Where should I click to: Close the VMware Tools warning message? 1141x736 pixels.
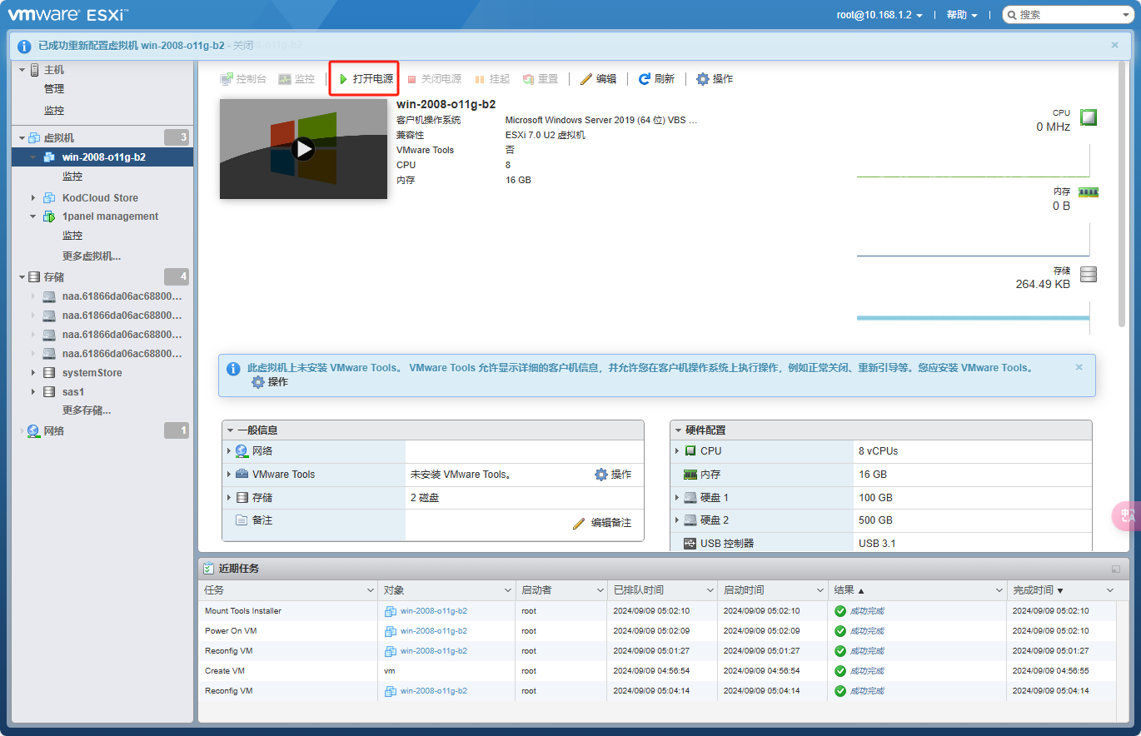[1079, 367]
